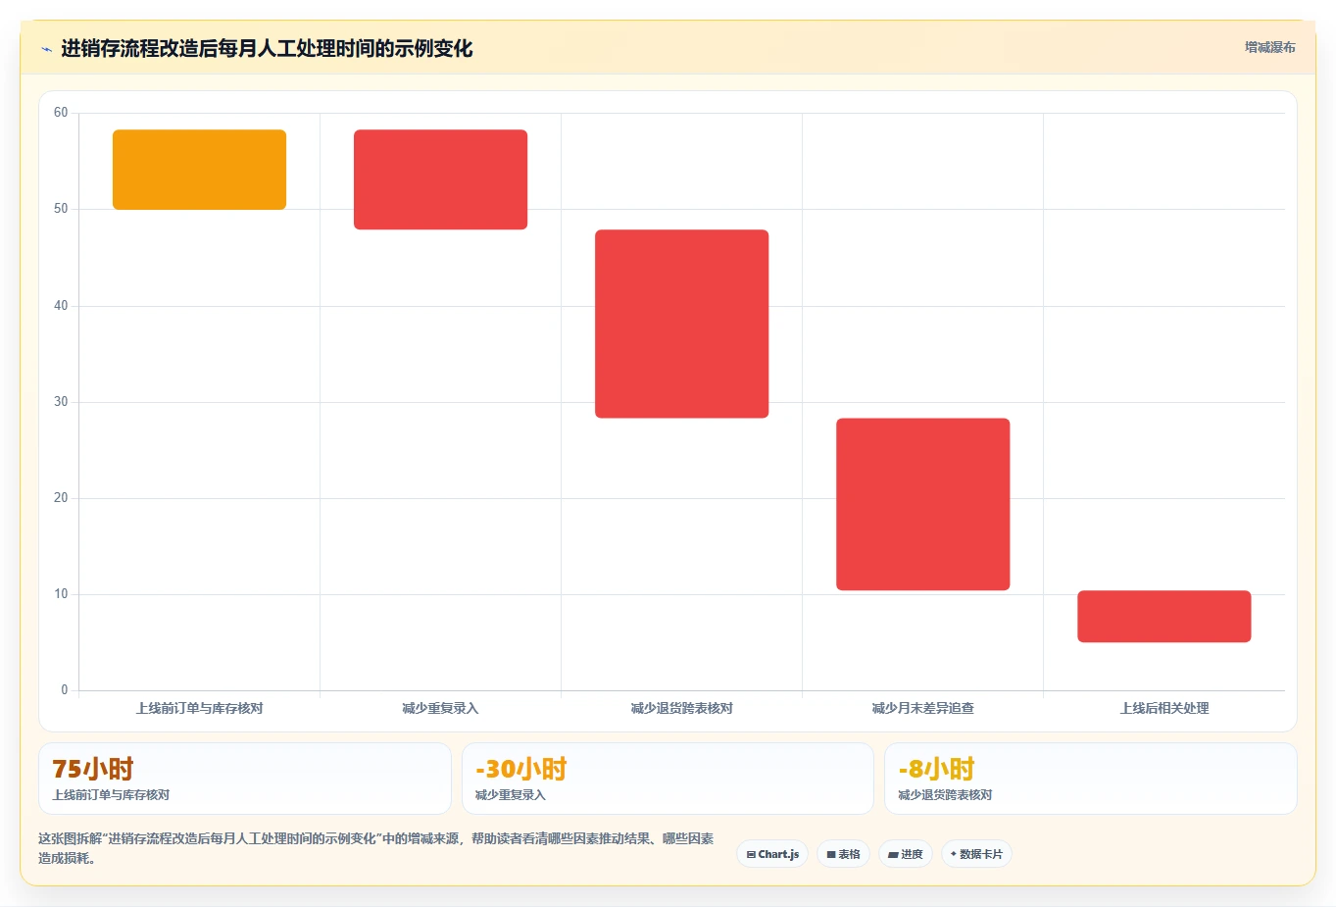
Task: Click the 增减瀑布 label in the header
Action: point(1269,47)
